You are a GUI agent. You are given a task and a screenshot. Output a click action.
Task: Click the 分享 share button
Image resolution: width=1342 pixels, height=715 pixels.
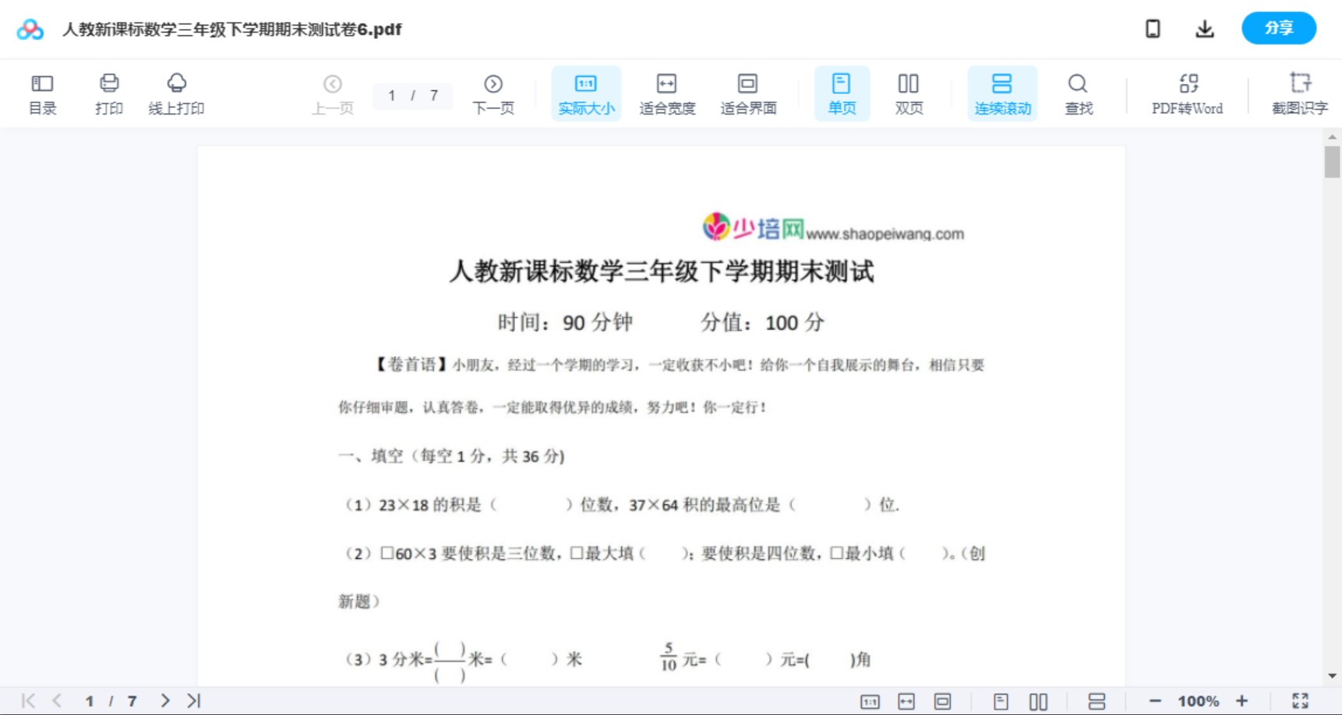point(1279,27)
